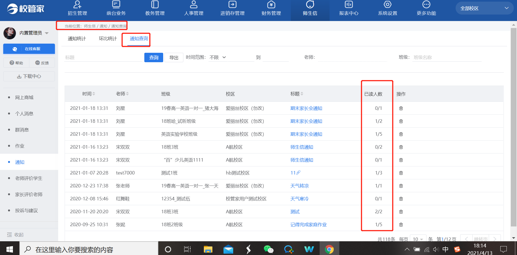Open the 时间范围 不限 dropdown
517x255 pixels.
(x=218, y=57)
